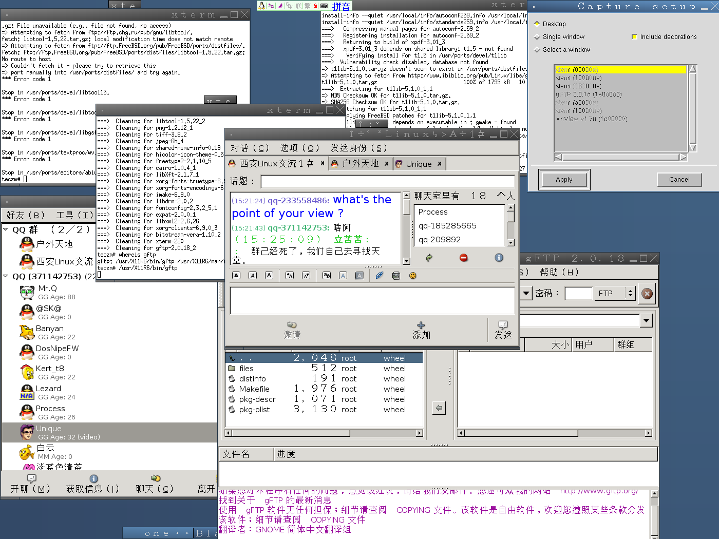Apply italic formatting in the chat toolbar
Viewport: 719px width, 539px height.
coord(253,276)
